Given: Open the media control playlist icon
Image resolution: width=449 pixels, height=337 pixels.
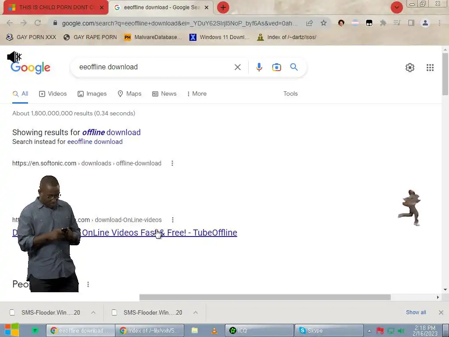Looking at the screenshot, I should 397,23.
